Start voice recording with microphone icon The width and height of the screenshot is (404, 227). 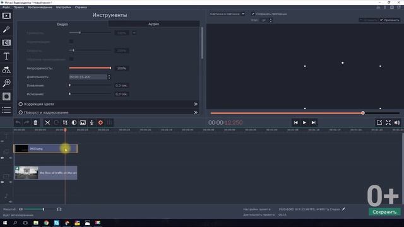tap(92, 123)
